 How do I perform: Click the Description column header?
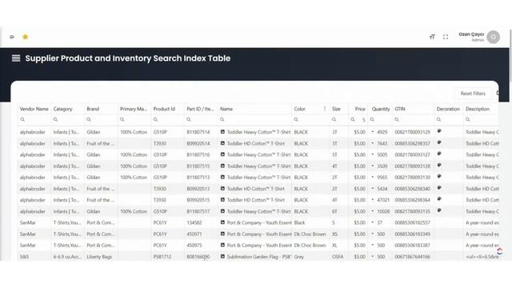click(x=478, y=109)
